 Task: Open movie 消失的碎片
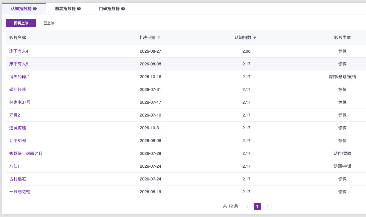click(x=20, y=77)
